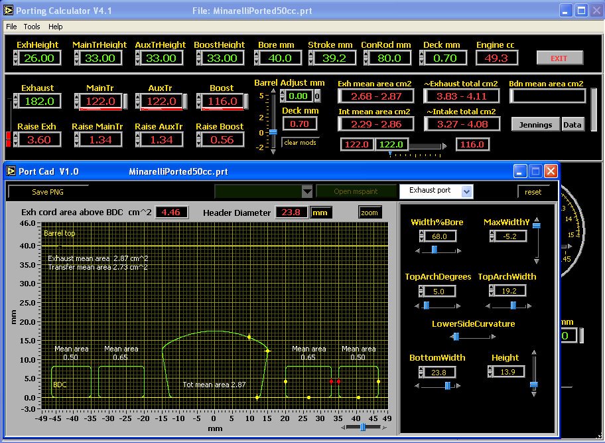Screen dimensions: 605x443
Task: Click the Barrel Adjust 0.00 field
Action: [299, 96]
